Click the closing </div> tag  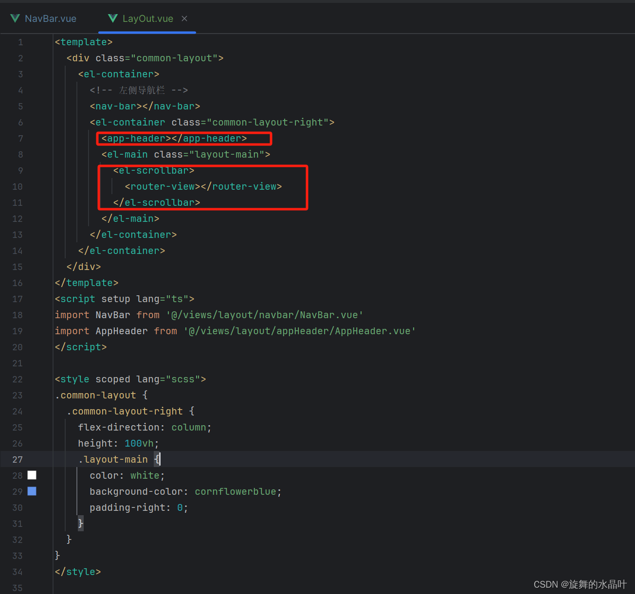click(x=84, y=267)
